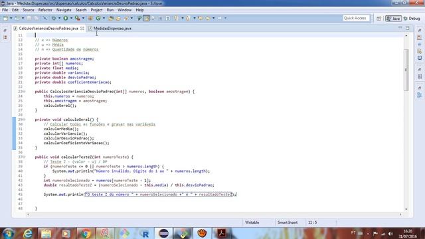Open the Refactor menu

pyautogui.click(x=45, y=10)
